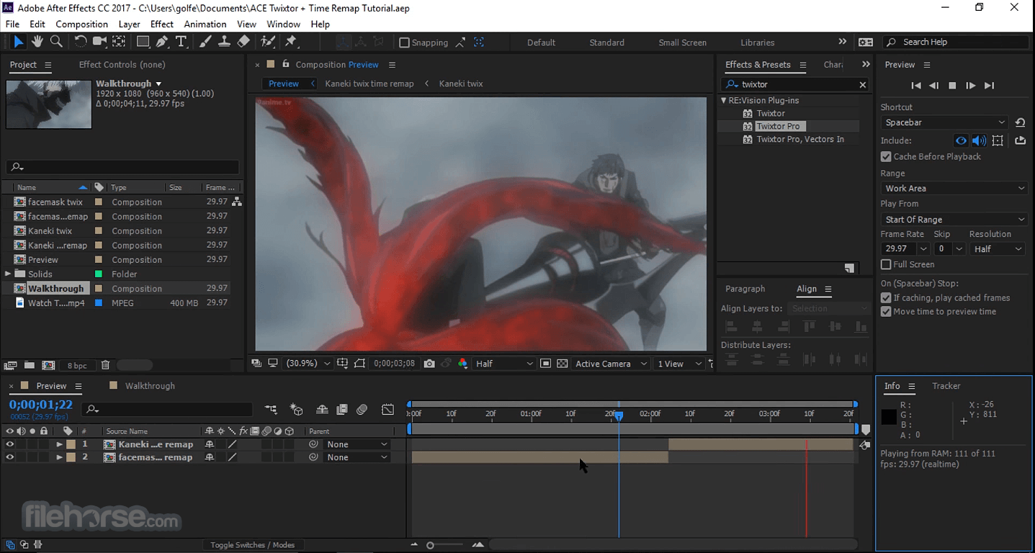
Task: Take a snapshot of the composition view
Action: click(x=429, y=363)
